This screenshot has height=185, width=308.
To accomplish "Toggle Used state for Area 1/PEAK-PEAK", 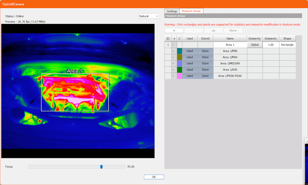I will (189, 76).
